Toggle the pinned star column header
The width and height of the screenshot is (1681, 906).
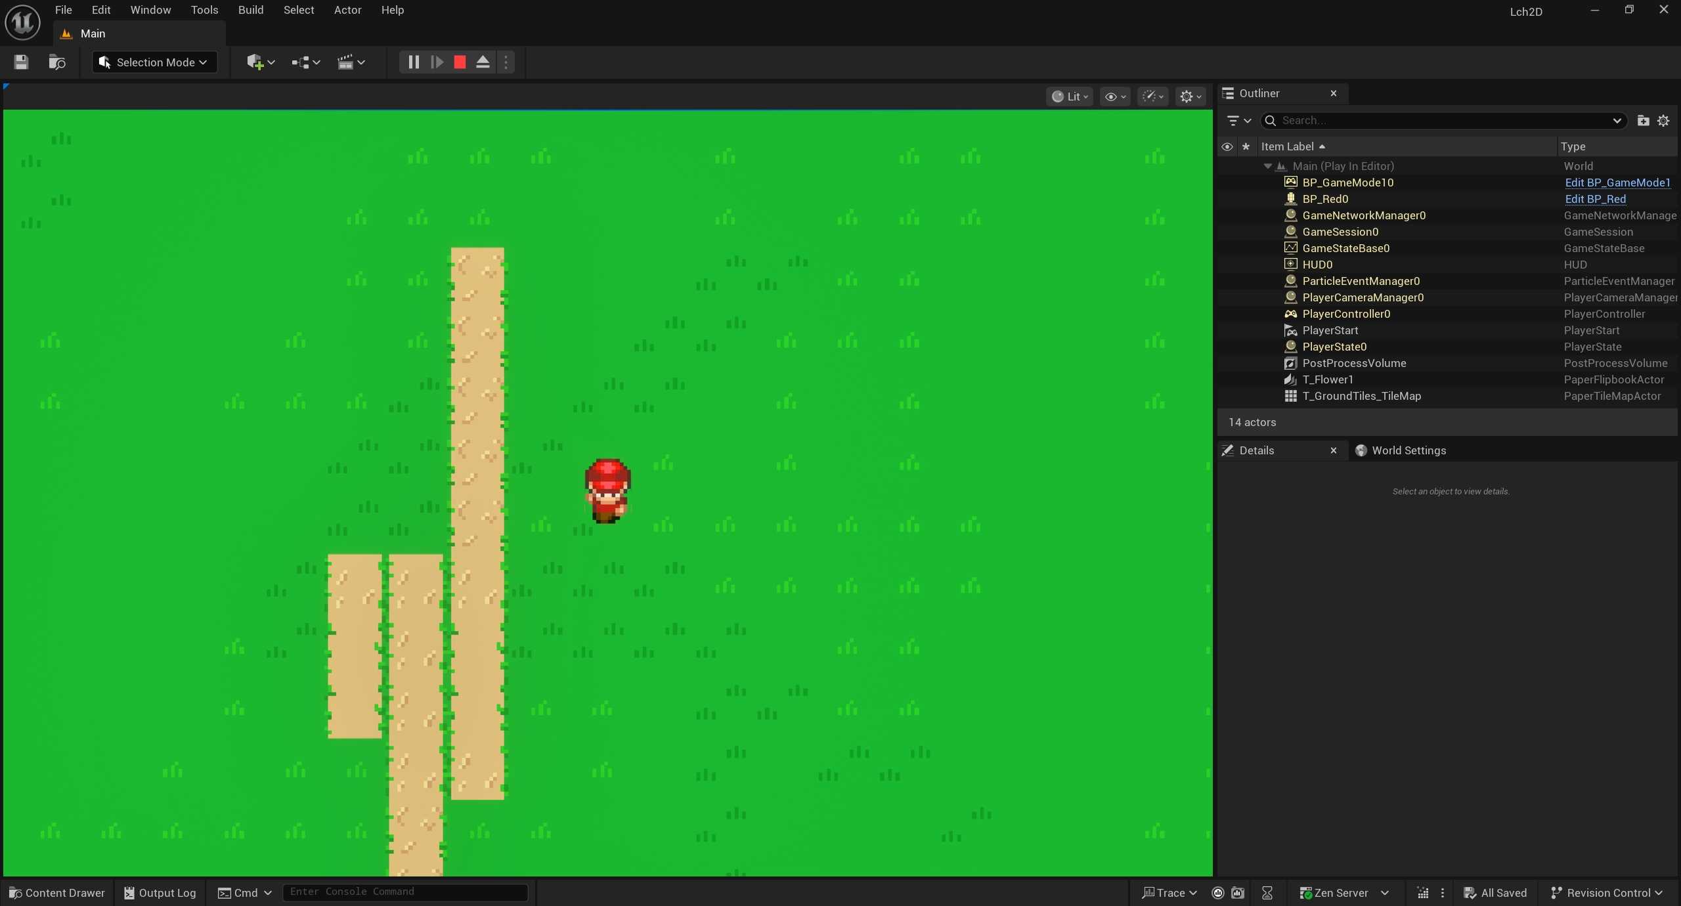click(1246, 146)
